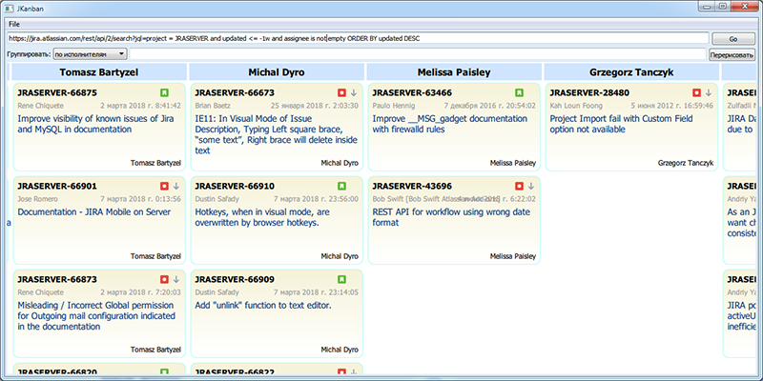Open 'Documentation - JIRA Mobile on Server' summary
Viewport: 763px width, 381px height.
(93, 211)
